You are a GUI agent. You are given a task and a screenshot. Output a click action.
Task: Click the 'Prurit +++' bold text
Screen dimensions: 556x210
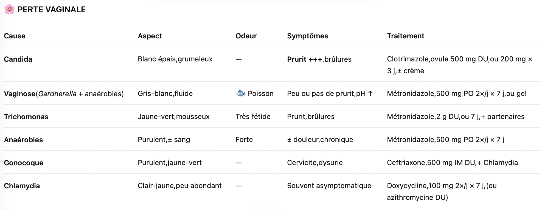(305, 59)
